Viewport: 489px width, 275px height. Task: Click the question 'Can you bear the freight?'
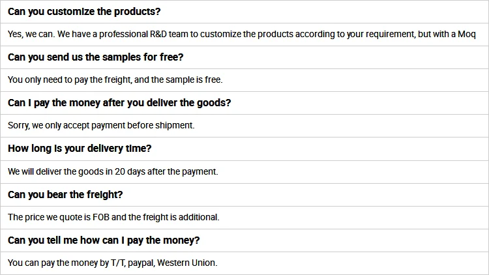pos(65,195)
